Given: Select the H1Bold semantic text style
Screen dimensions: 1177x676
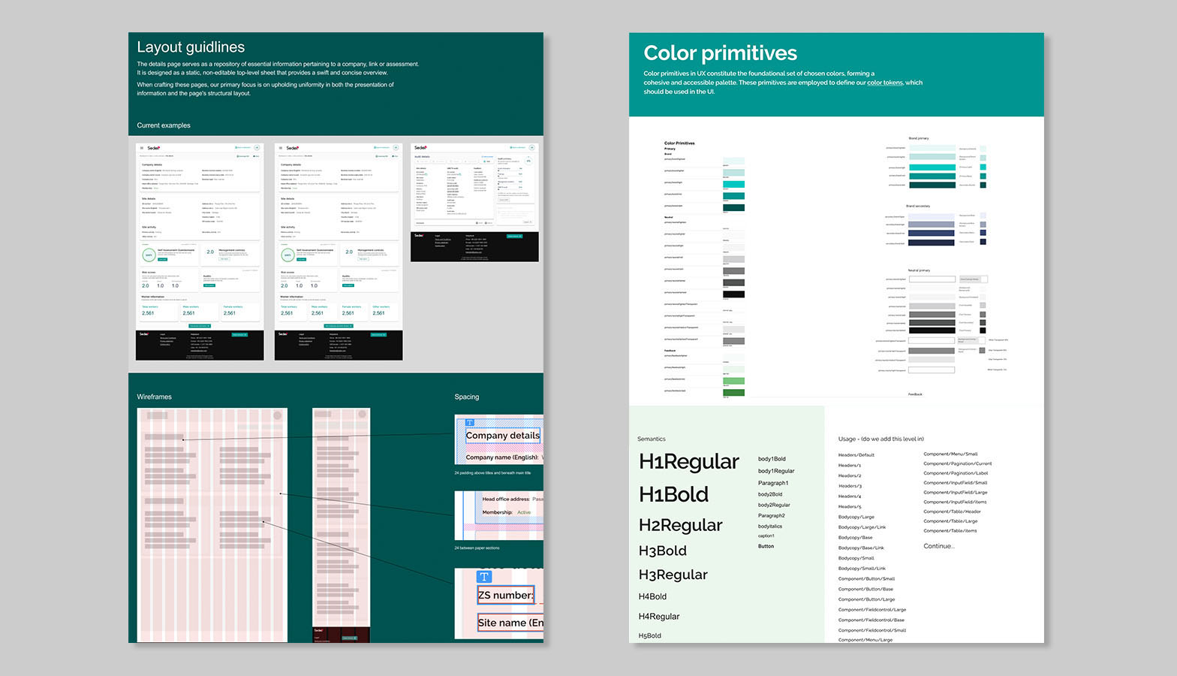Looking at the screenshot, I should click(673, 494).
